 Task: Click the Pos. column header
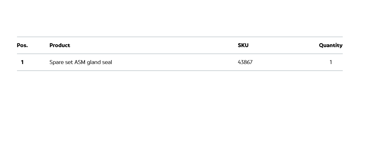coord(22,45)
